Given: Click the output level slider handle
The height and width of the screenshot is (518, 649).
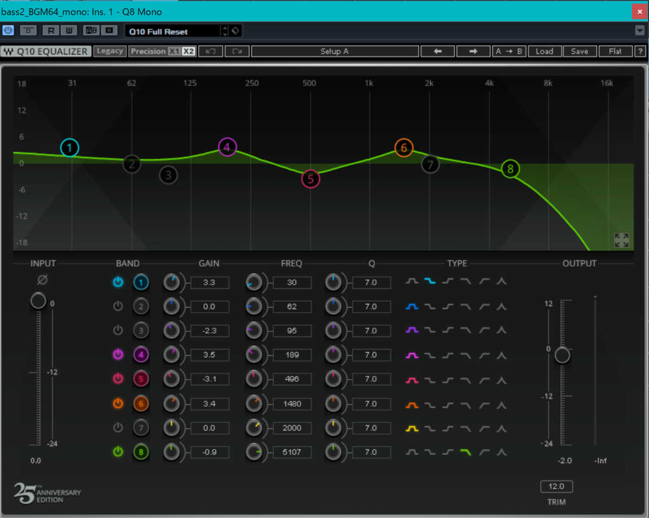Looking at the screenshot, I should coord(562,355).
